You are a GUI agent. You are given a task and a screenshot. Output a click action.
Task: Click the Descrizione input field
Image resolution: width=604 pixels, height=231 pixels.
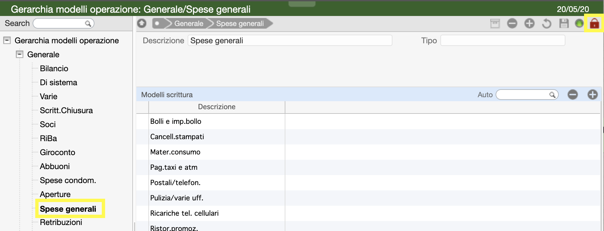point(290,40)
